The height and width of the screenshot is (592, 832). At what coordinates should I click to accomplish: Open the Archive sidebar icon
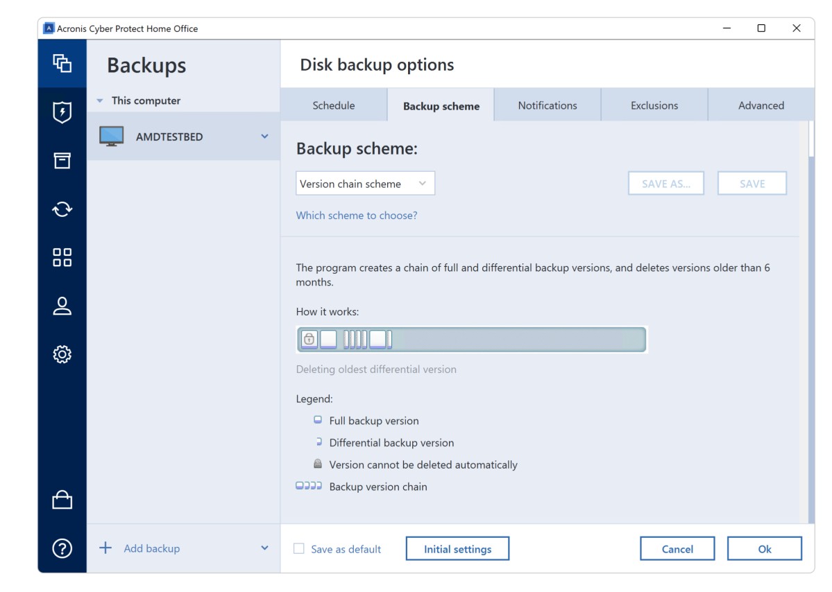[x=62, y=161]
